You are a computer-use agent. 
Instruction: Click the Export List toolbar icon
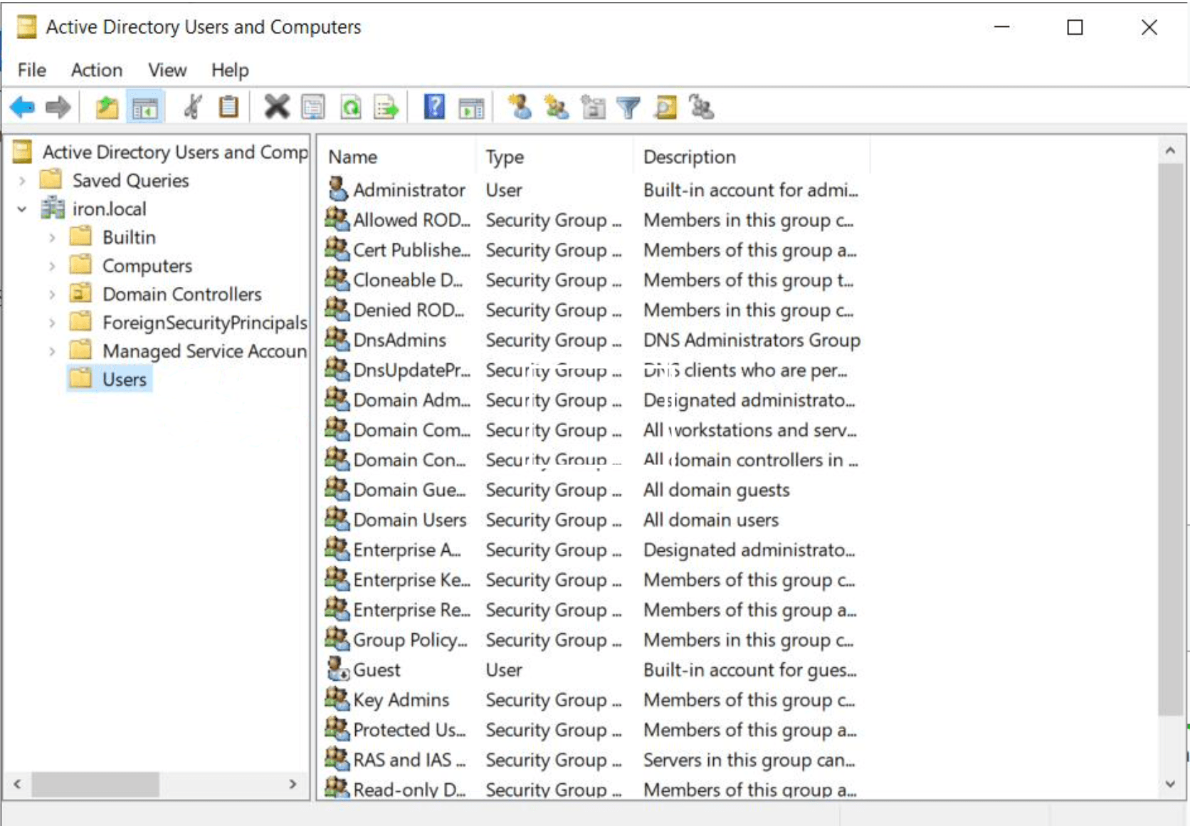386,108
